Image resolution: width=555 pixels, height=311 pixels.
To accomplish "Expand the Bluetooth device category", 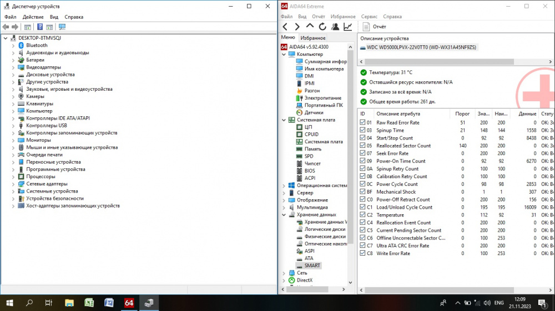I will (13, 45).
